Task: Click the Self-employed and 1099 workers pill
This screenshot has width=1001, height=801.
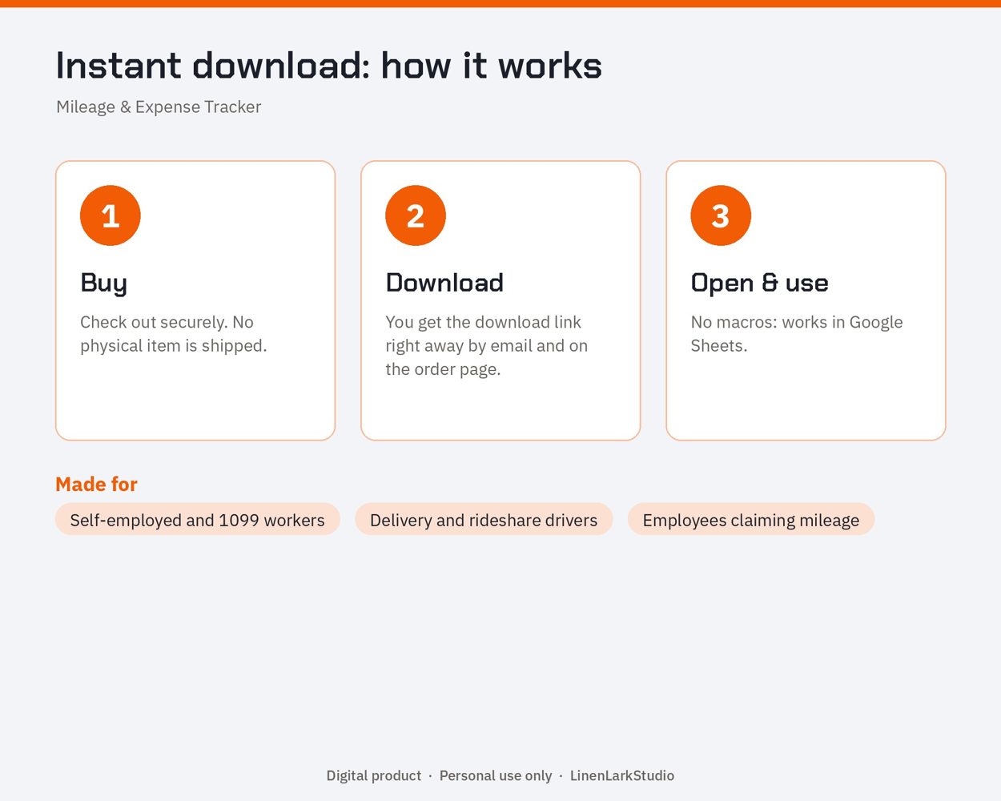Action: pyautogui.click(x=198, y=520)
